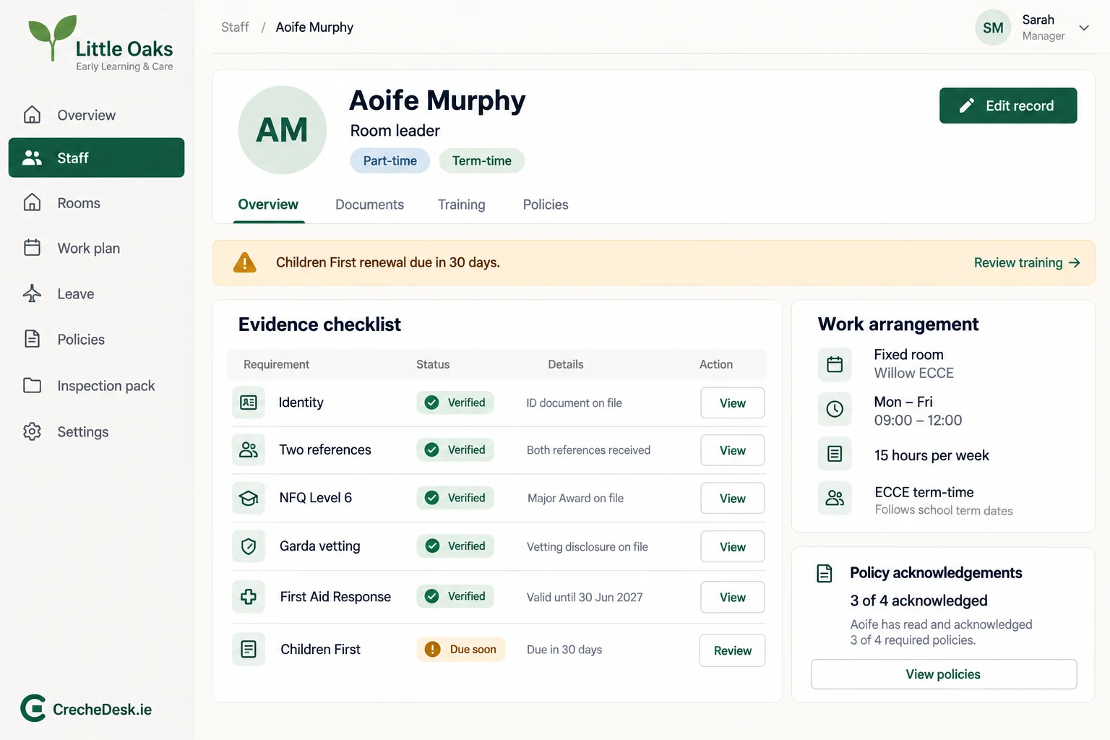The image size is (1110, 740).
Task: Click the View policies button
Action: (x=944, y=674)
